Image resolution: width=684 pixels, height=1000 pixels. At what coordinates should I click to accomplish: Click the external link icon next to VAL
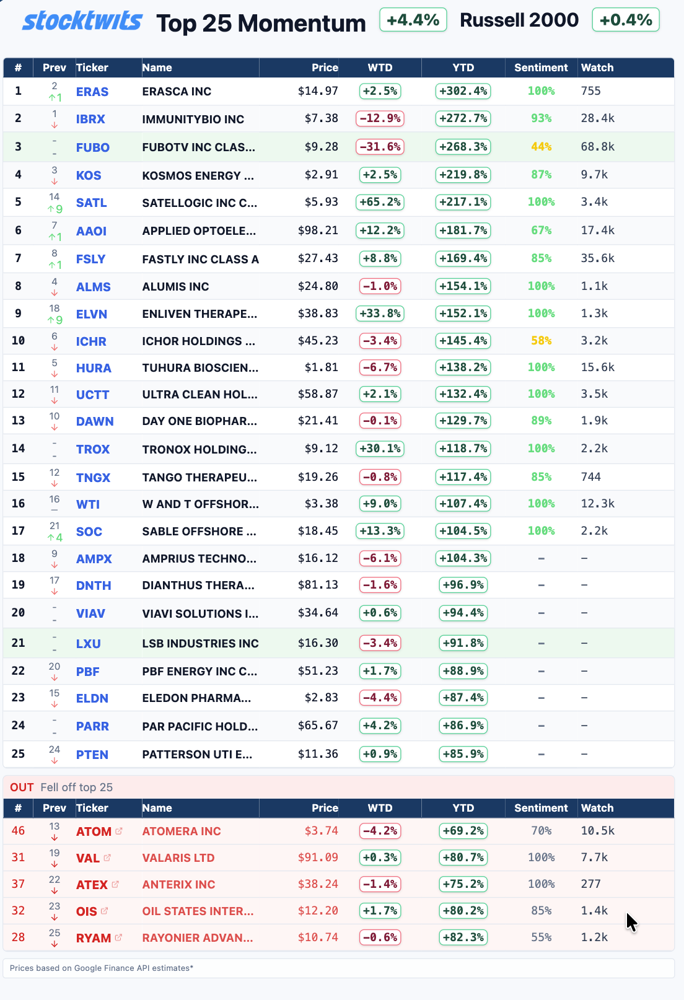[x=107, y=857]
